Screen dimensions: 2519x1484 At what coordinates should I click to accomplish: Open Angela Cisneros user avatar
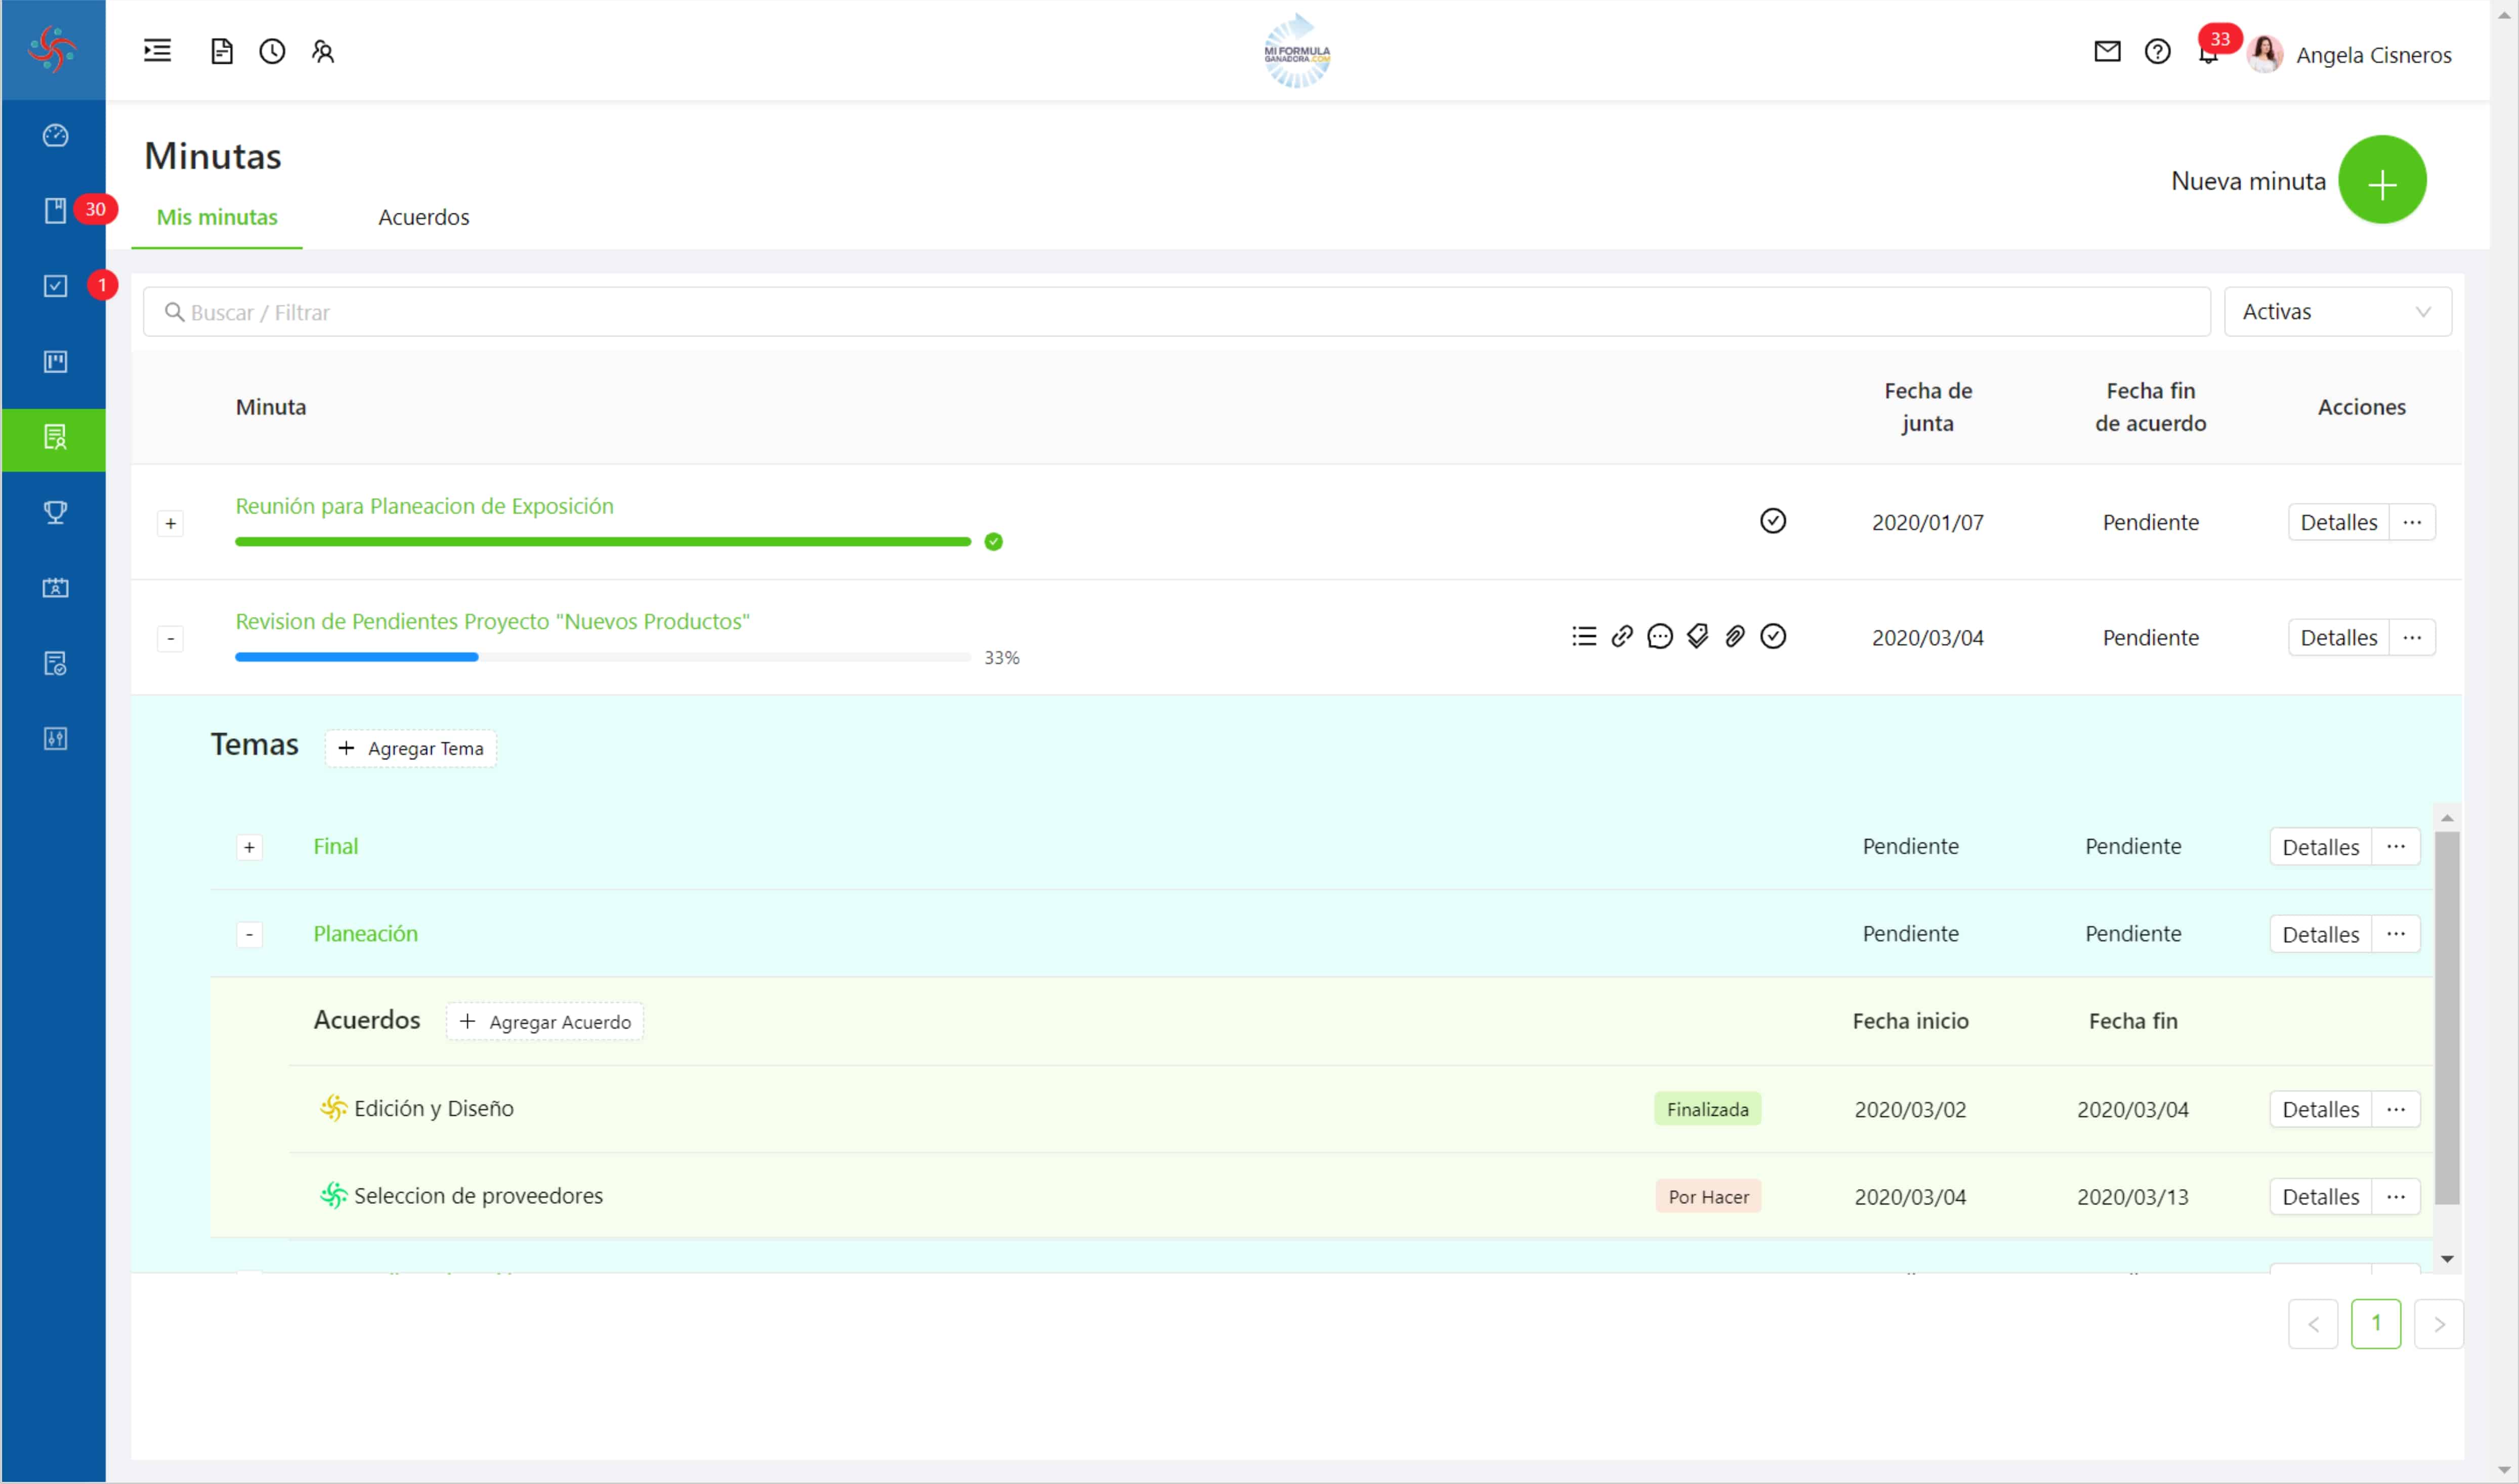tap(2264, 54)
